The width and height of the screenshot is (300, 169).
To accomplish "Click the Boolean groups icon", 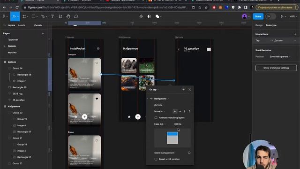I will [x=157, y=16].
